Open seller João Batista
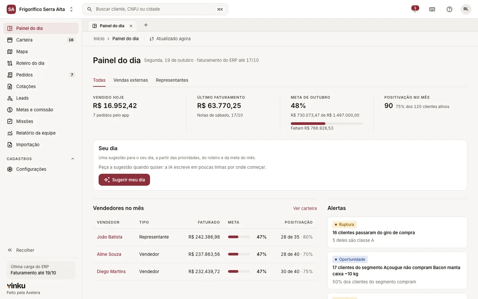Screen dimensions: 478x299 [x=110, y=237]
